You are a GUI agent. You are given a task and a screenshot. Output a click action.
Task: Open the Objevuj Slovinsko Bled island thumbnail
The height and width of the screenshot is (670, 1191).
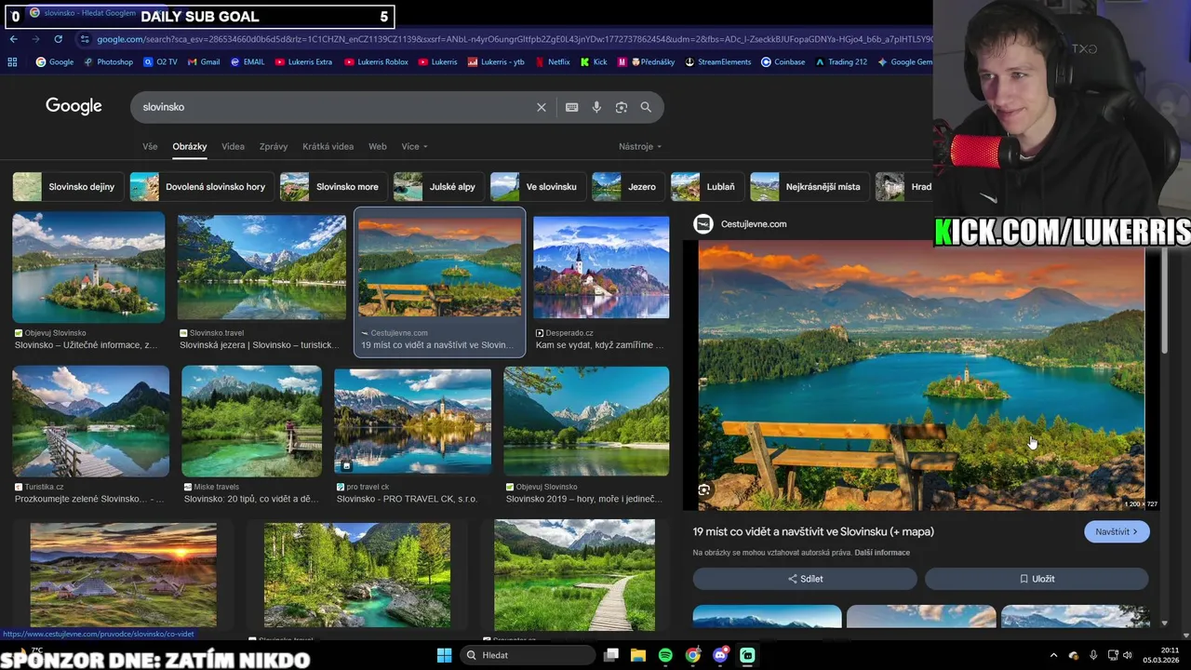coord(88,268)
